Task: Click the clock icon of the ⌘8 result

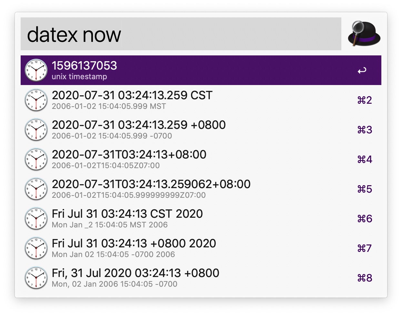Action: (36, 278)
